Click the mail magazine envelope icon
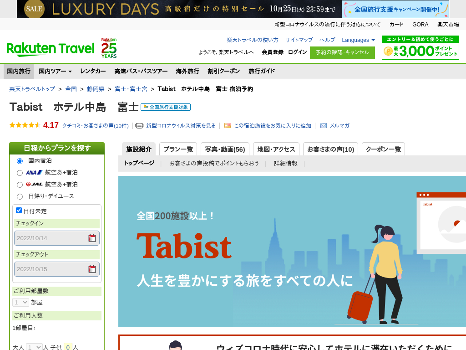 pyautogui.click(x=324, y=126)
